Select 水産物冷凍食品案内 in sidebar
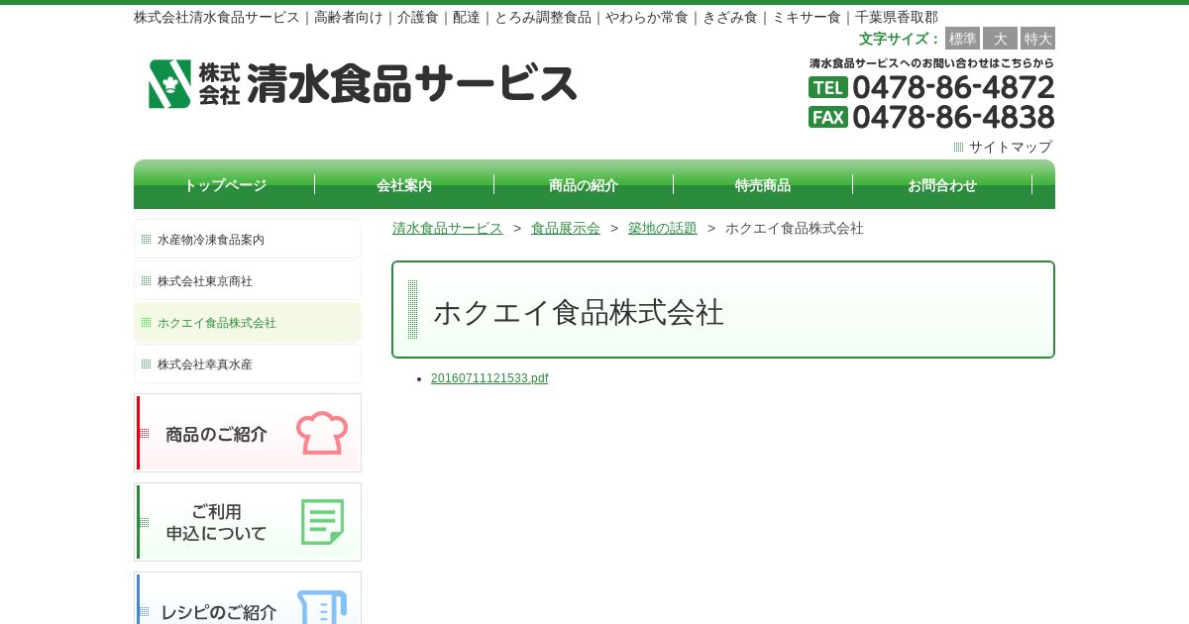Screen dimensions: 1189x624 pos(248,240)
